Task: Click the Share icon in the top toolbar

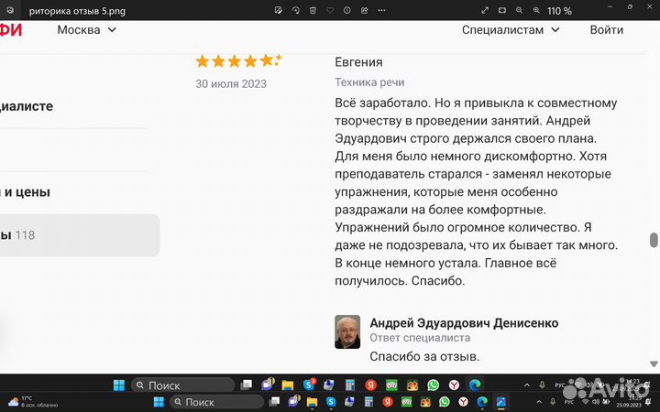Action: click(x=365, y=11)
